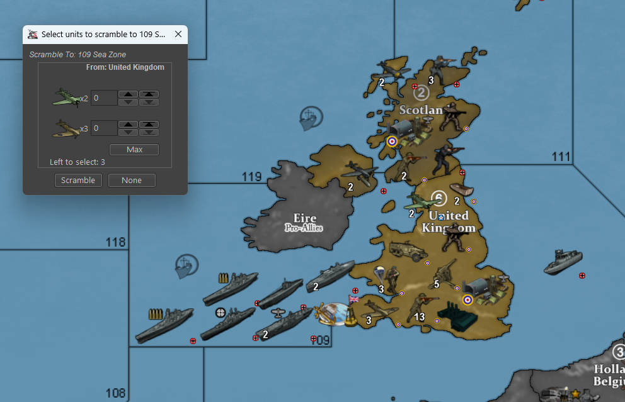The image size is (625, 402).
Task: Click the Max button in scramble dialog
Action: click(x=134, y=150)
